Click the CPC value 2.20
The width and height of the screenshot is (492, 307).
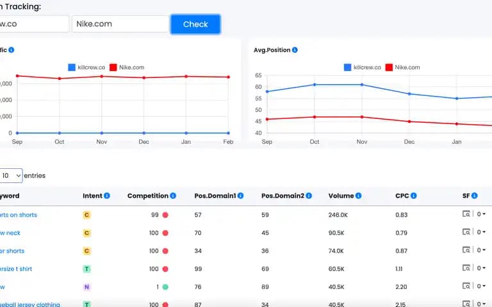click(401, 287)
